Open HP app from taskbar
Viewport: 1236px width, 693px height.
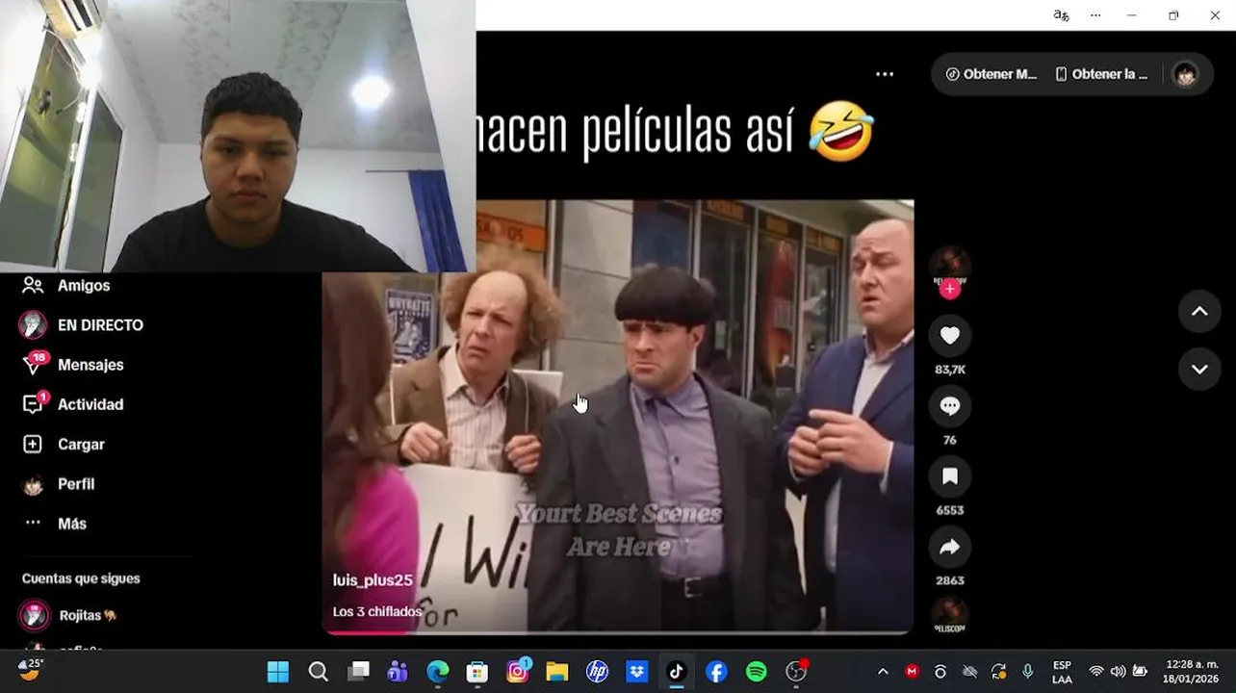(x=597, y=672)
